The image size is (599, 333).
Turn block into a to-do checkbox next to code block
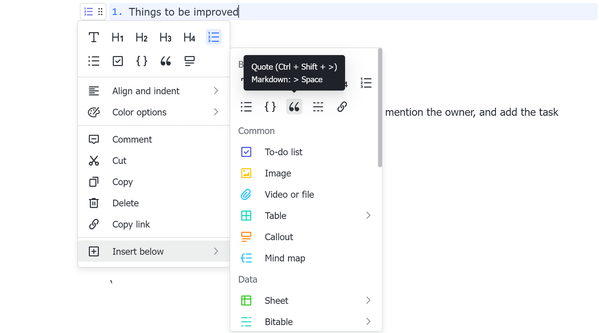(117, 61)
